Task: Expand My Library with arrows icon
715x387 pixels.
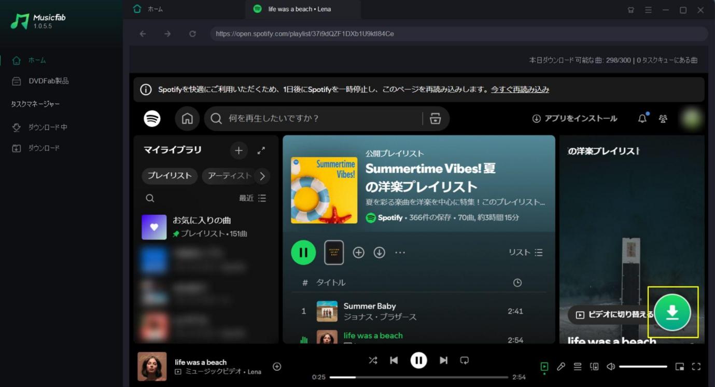Action: click(261, 150)
